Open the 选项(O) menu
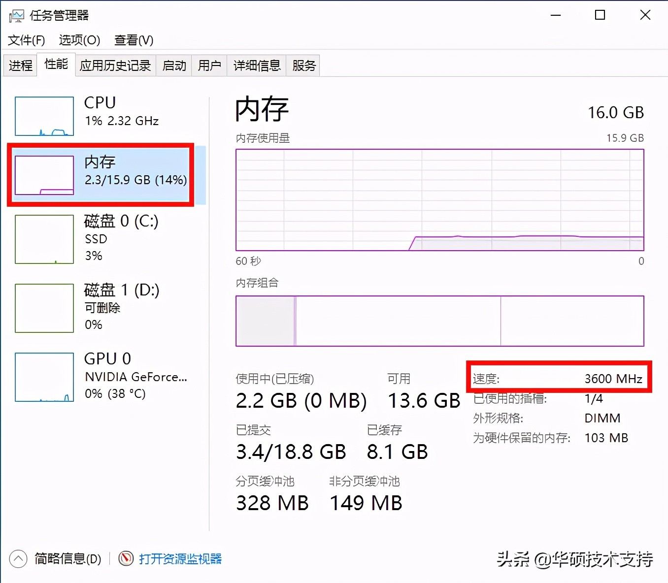 (x=79, y=40)
